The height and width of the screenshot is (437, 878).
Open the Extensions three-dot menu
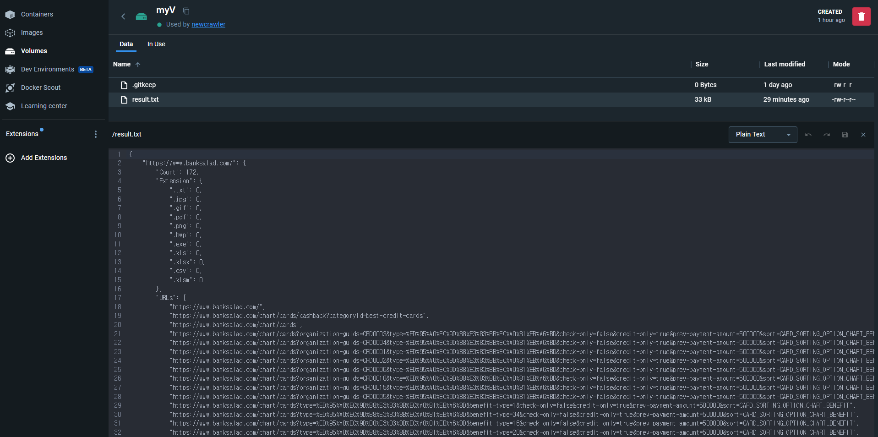(x=96, y=134)
